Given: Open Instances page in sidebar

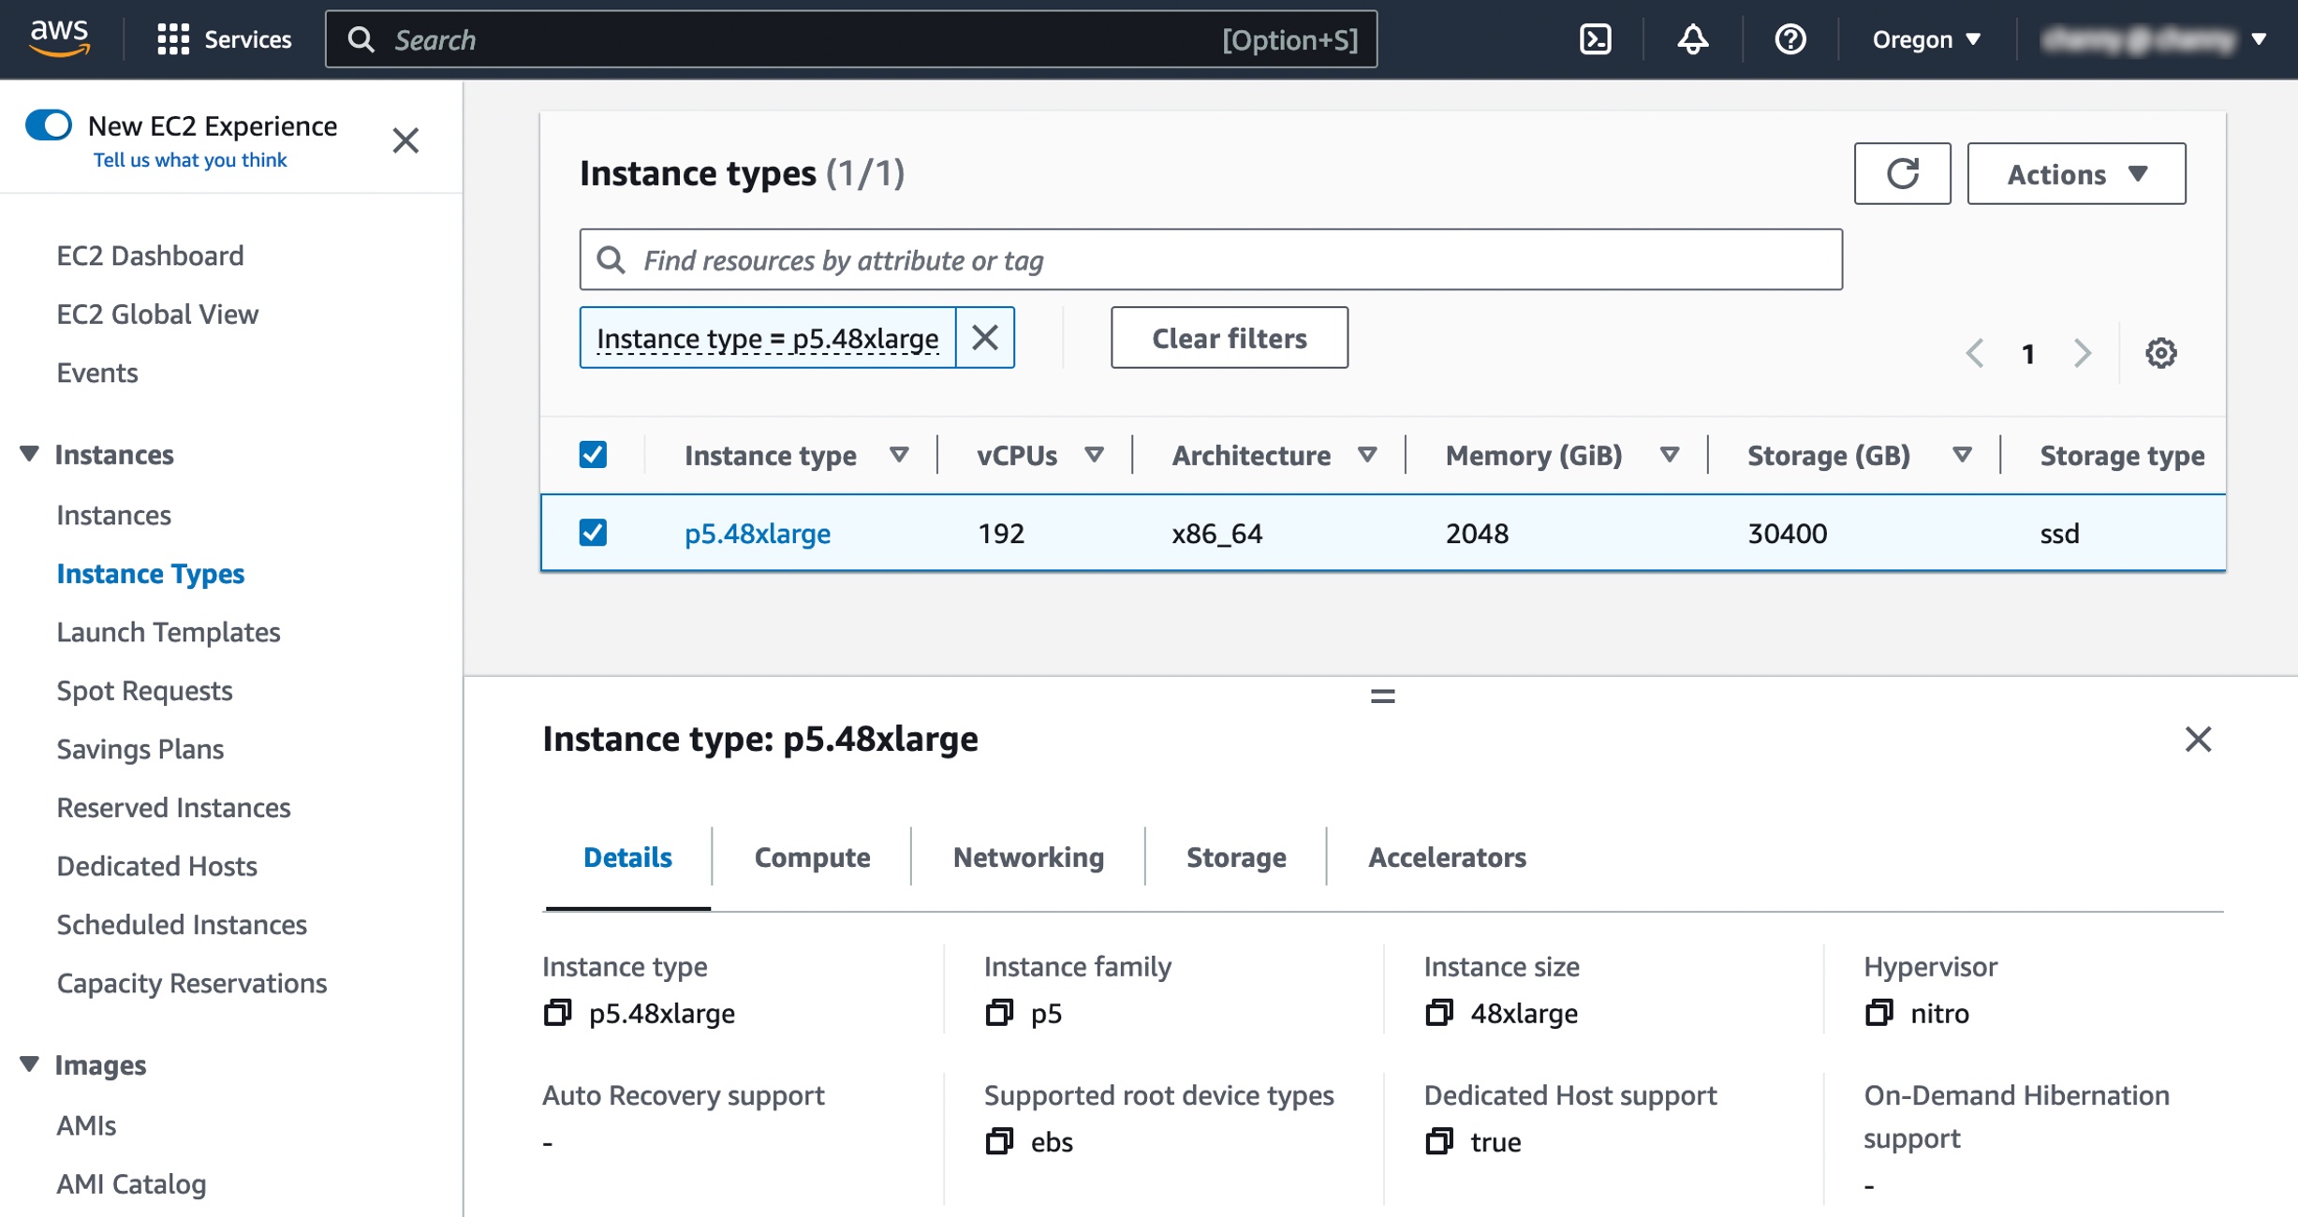Looking at the screenshot, I should click(x=113, y=515).
